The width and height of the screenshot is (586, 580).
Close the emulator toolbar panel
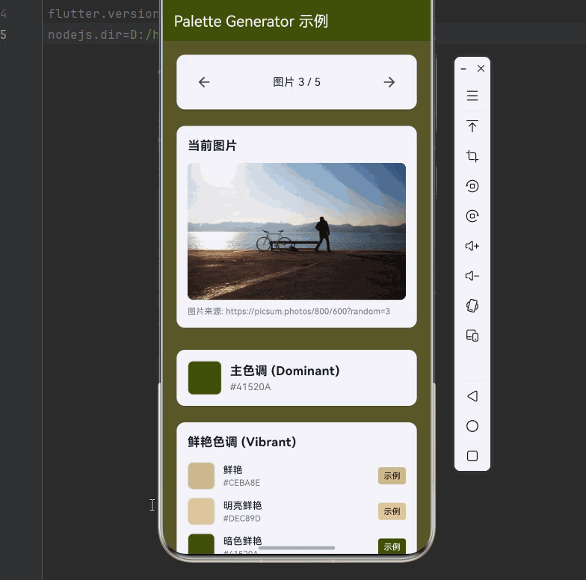[x=481, y=69]
